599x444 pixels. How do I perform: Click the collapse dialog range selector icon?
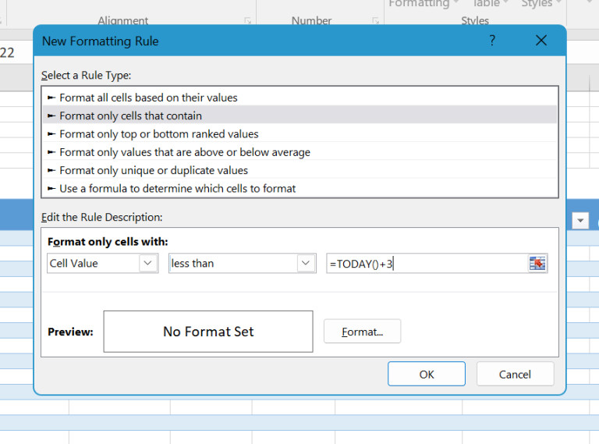[x=537, y=264]
